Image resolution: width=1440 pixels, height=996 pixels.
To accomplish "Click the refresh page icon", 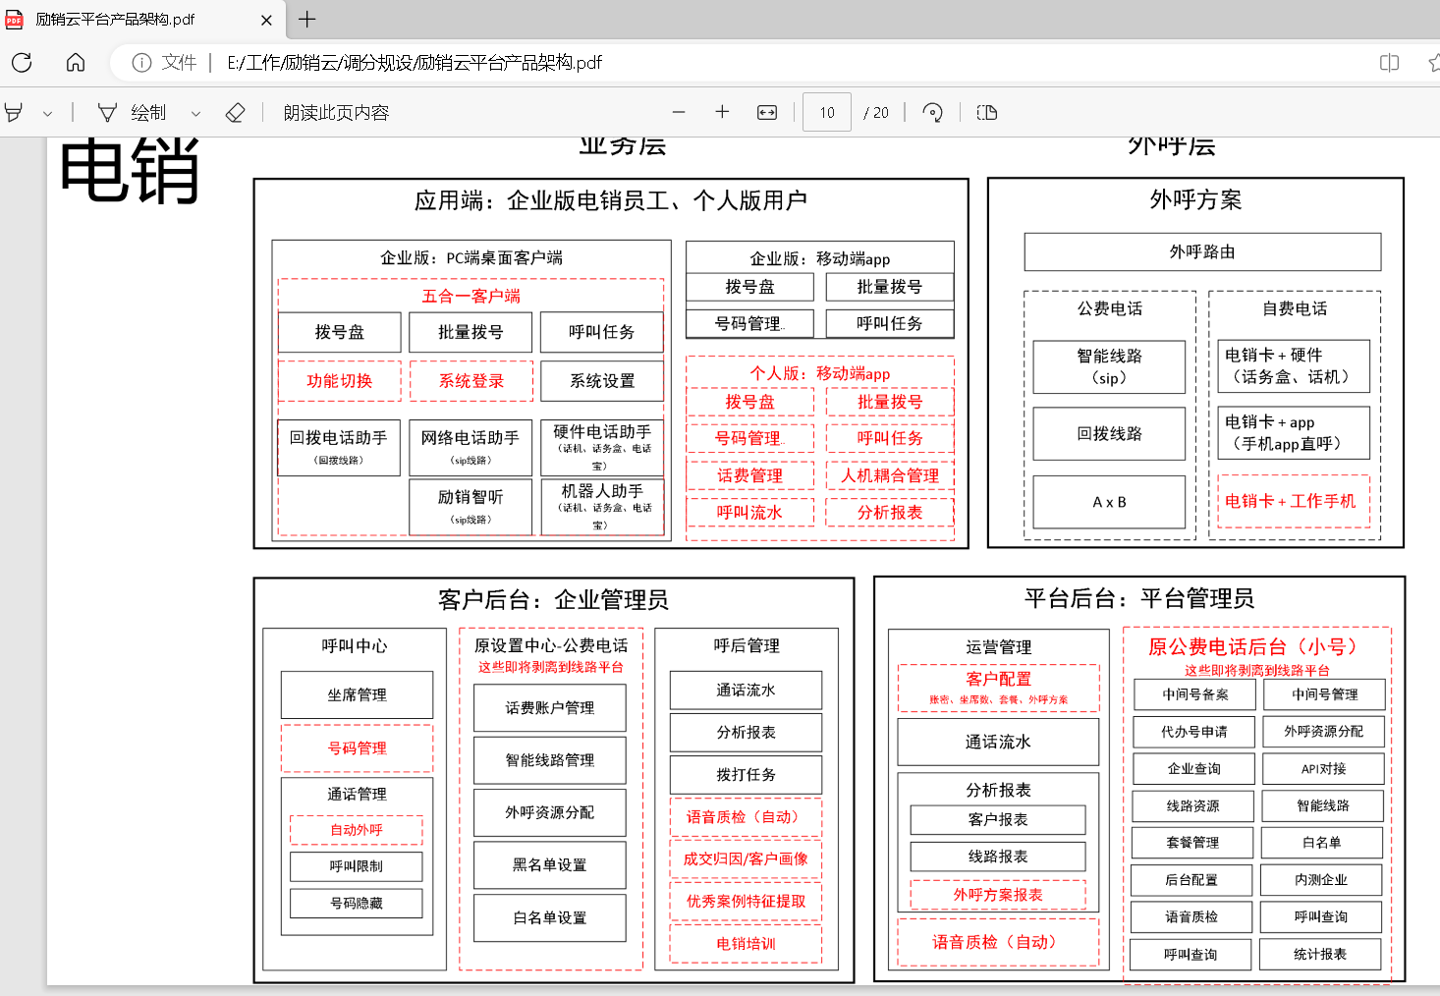I will (x=22, y=63).
